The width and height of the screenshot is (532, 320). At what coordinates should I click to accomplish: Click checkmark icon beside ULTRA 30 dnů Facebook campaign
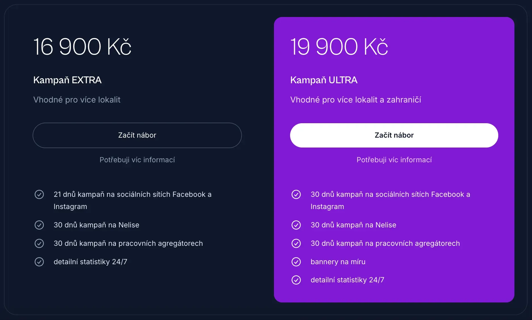tap(296, 195)
